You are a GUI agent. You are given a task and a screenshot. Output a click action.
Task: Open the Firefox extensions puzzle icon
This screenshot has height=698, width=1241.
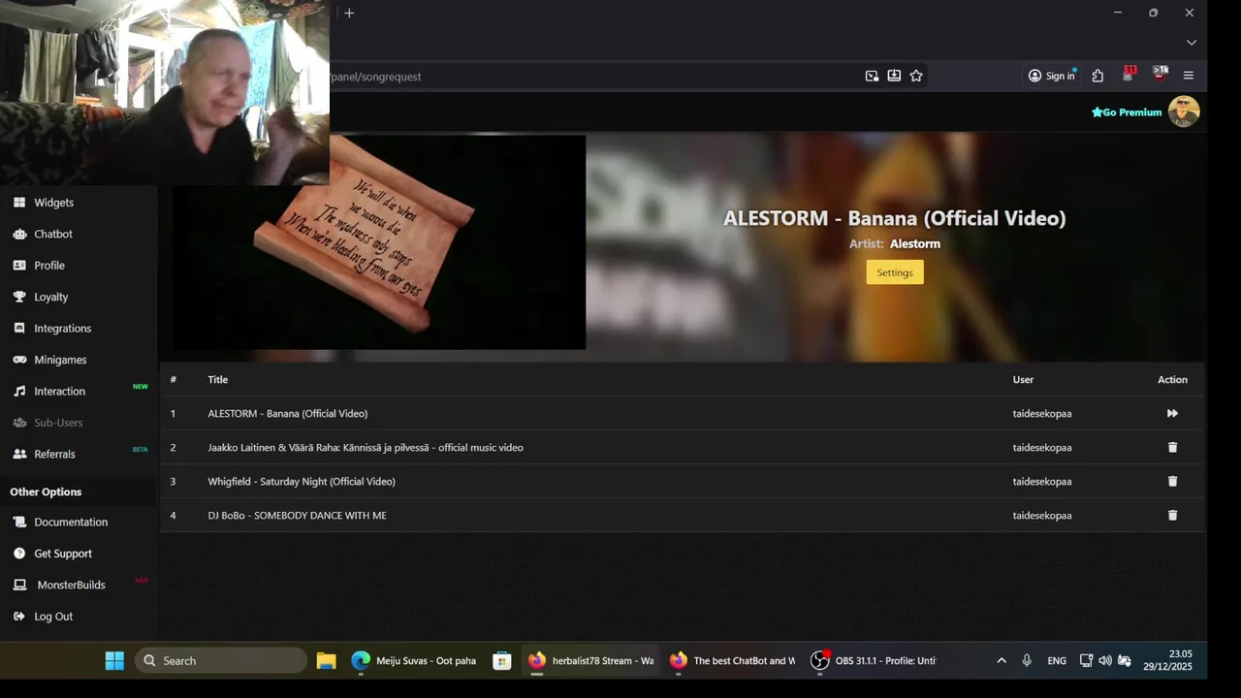1098,76
